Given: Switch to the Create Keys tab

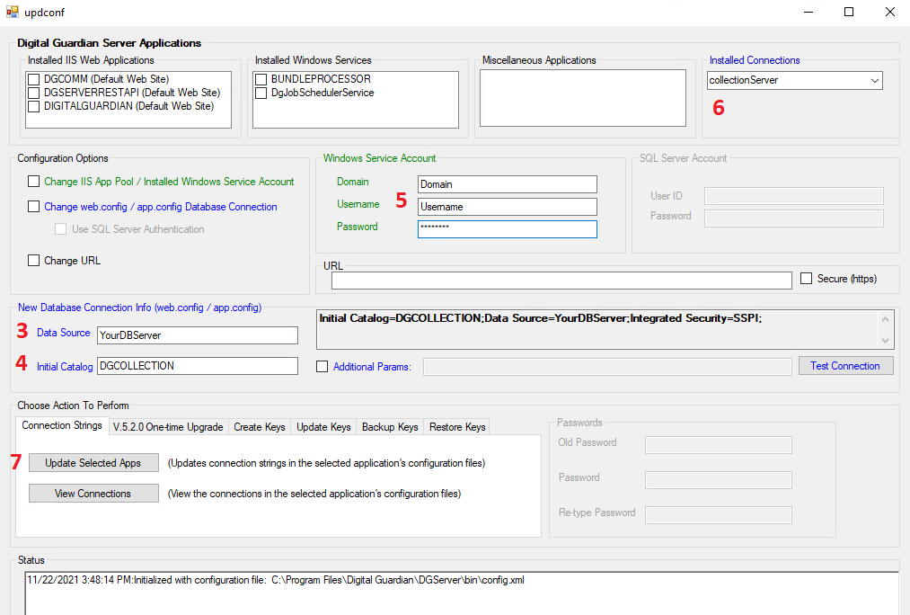Looking at the screenshot, I should [x=259, y=427].
